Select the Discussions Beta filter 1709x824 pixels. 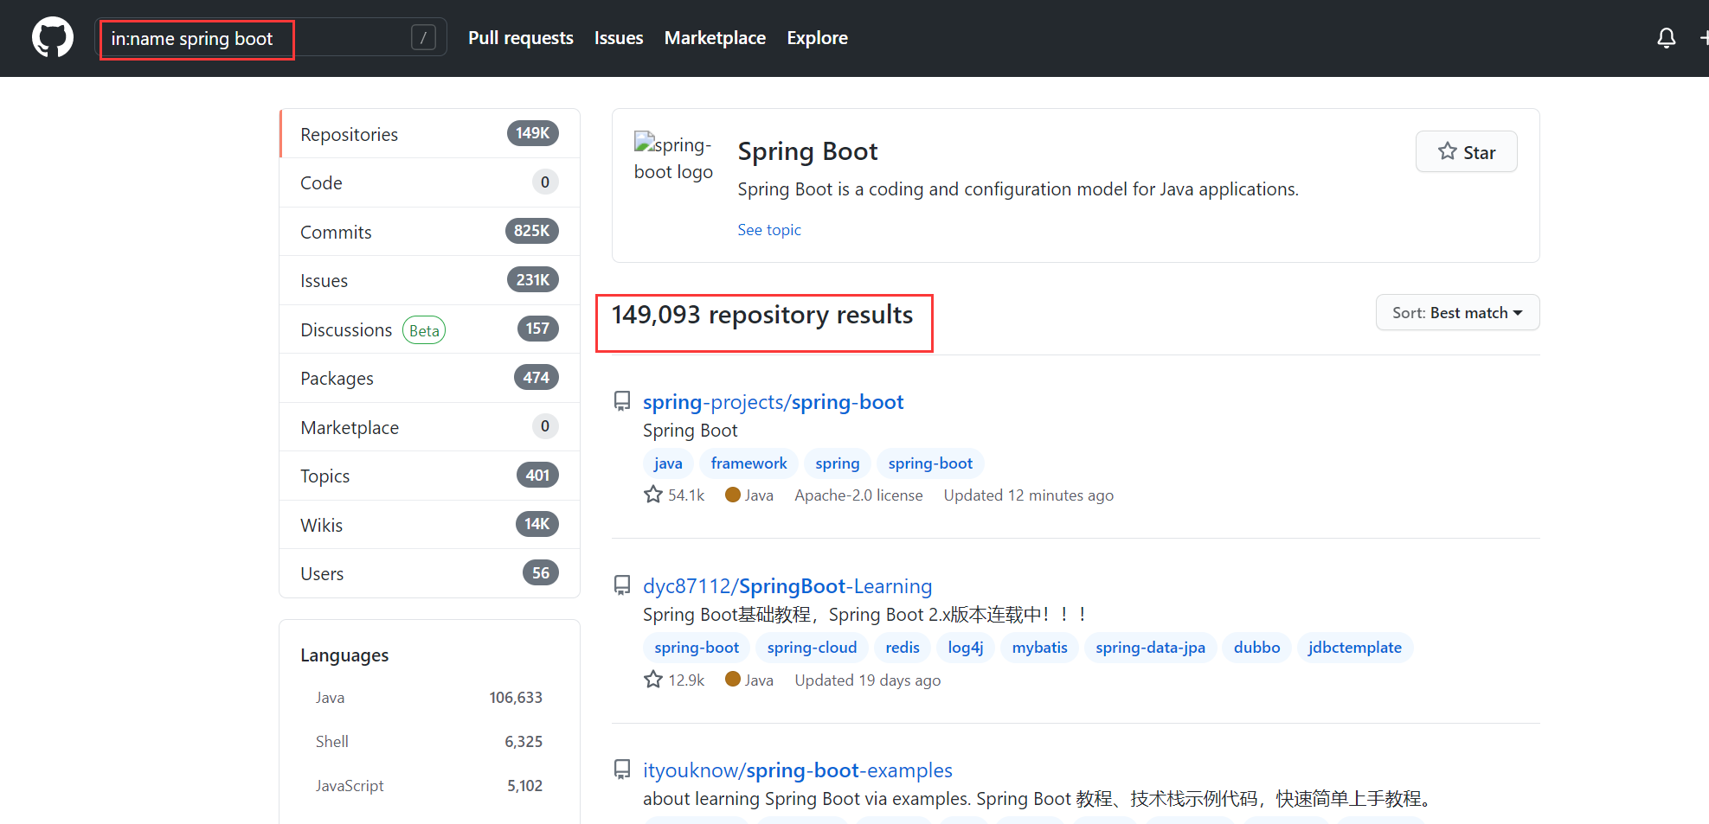click(x=429, y=329)
